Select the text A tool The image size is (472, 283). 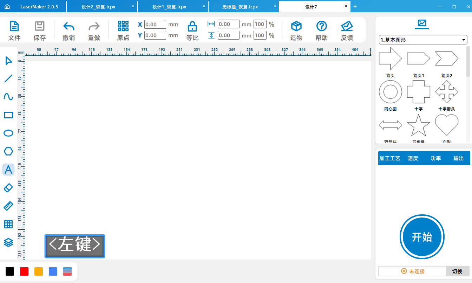[8, 170]
